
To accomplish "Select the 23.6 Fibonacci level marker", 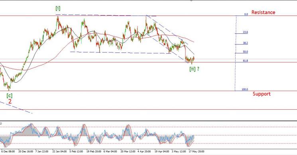I will click(245, 32).
